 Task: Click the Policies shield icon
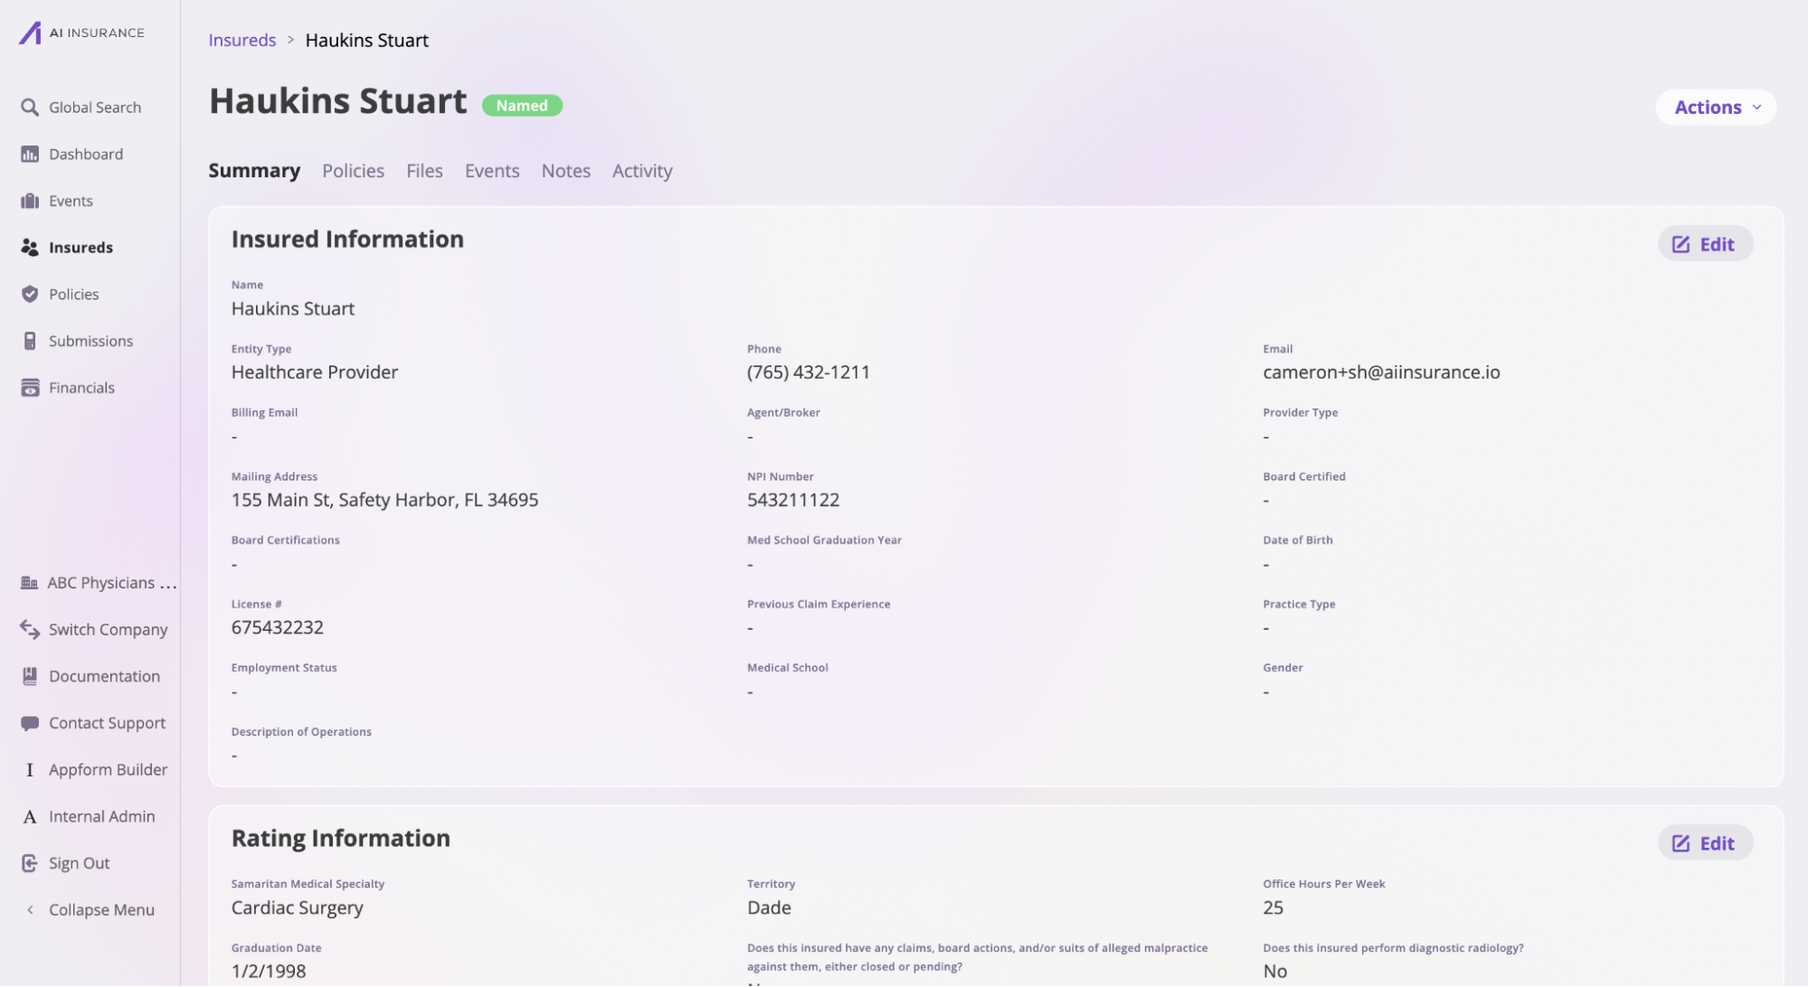pos(30,294)
